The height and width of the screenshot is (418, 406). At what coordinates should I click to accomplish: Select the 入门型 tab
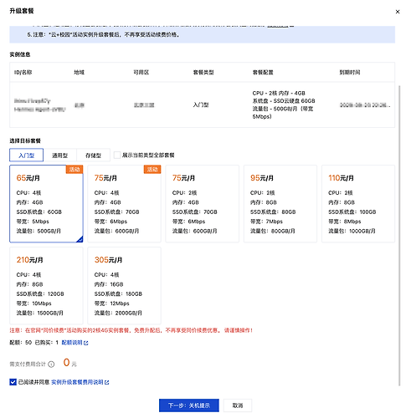pos(27,155)
